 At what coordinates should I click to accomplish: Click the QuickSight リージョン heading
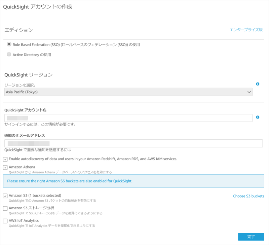click(29, 75)
